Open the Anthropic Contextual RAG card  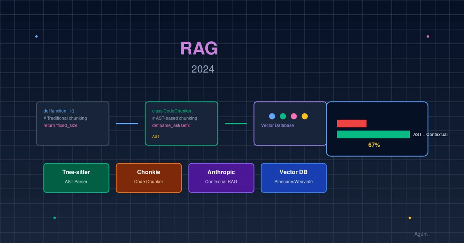coord(221,178)
